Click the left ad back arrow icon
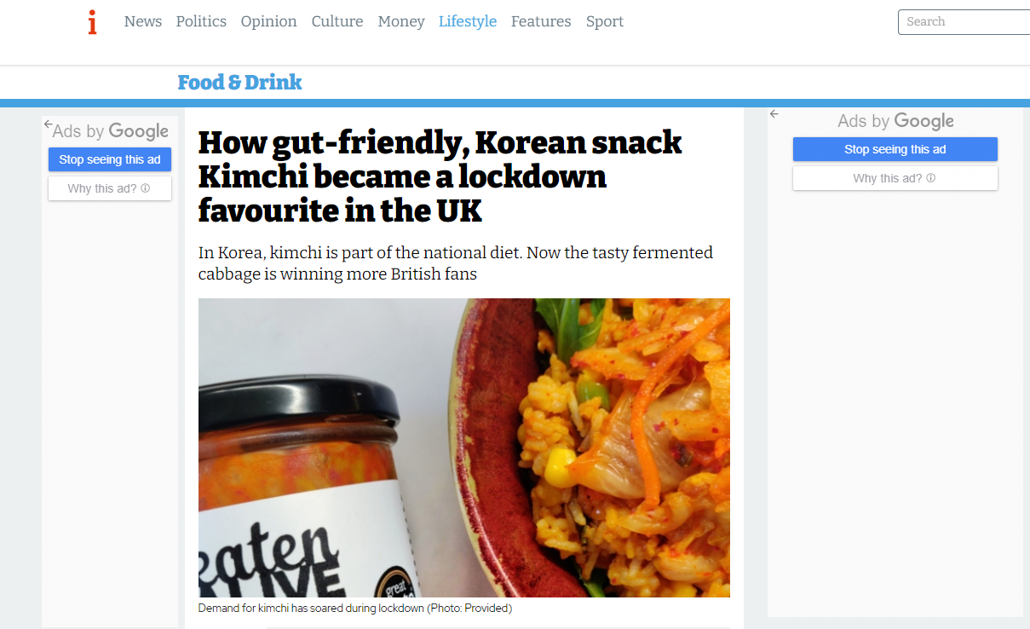1030x629 pixels. [49, 124]
